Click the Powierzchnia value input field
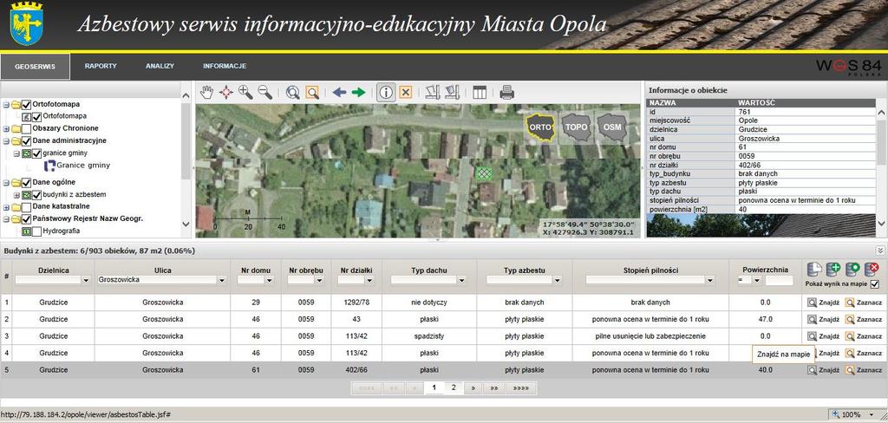Screen dimensions: 888x423 pos(779,281)
